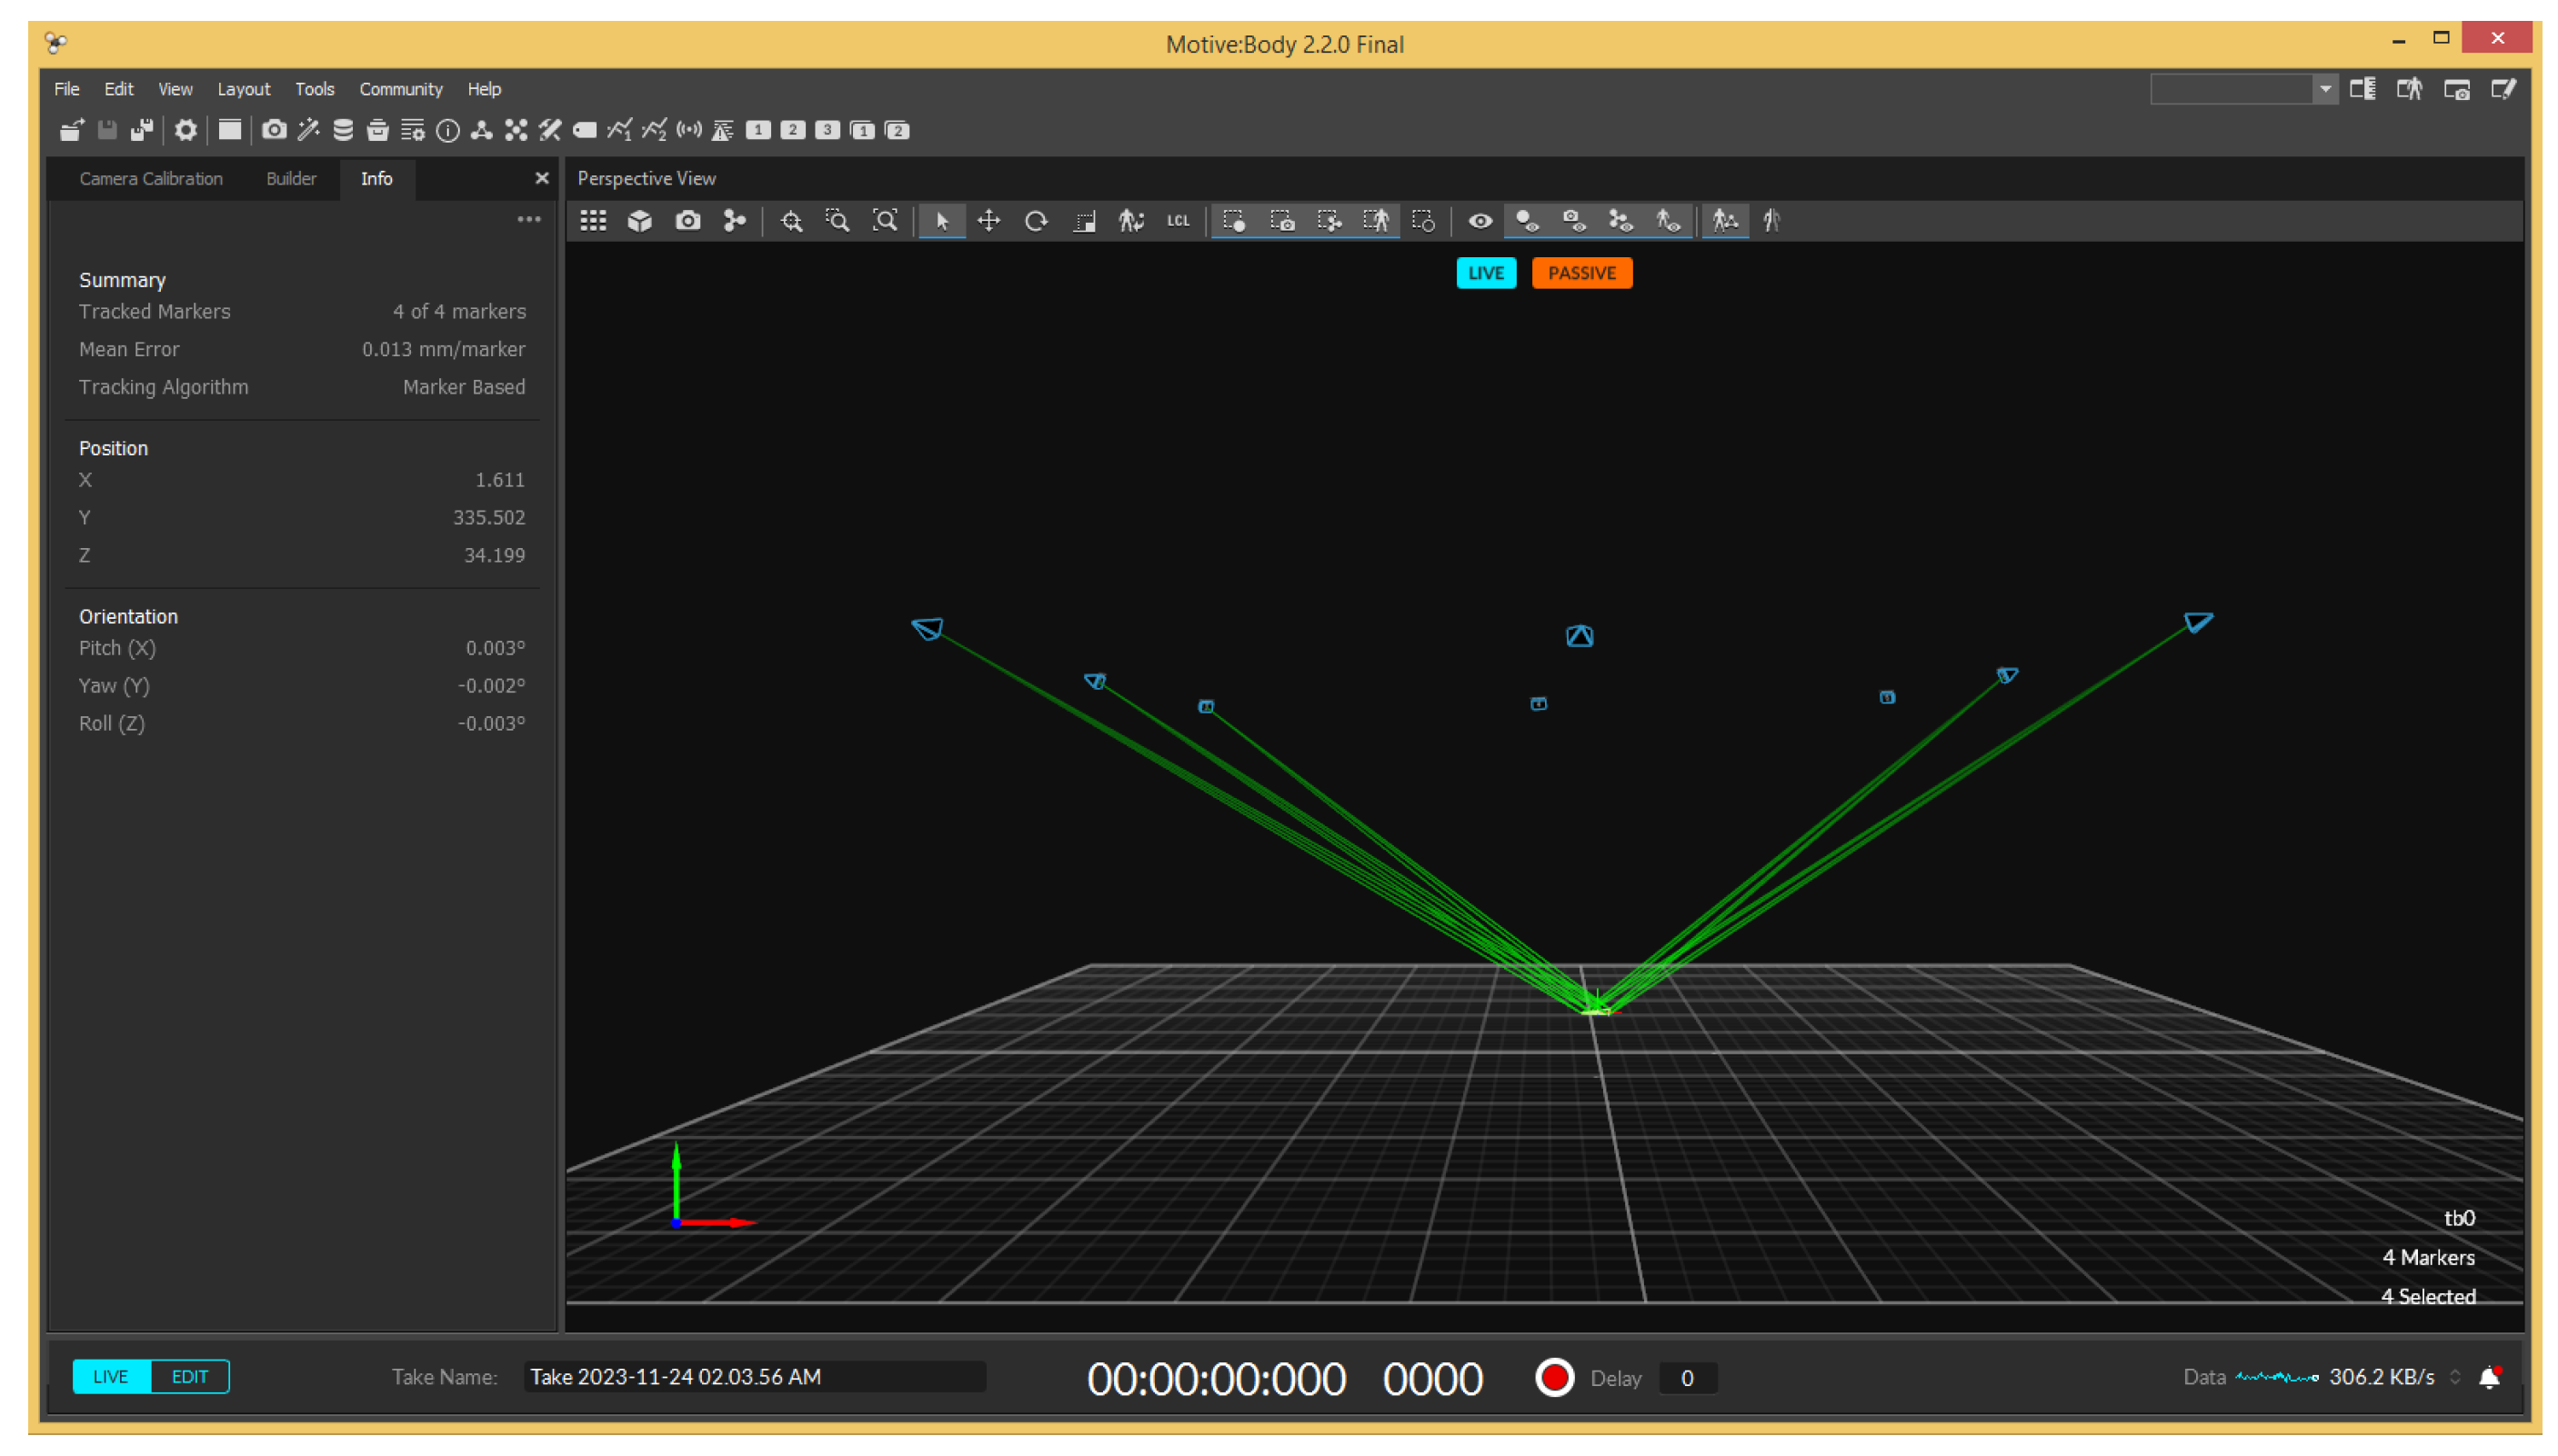Open the layout dropdown at top right
The height and width of the screenshot is (1456, 2558).
[x=2324, y=89]
